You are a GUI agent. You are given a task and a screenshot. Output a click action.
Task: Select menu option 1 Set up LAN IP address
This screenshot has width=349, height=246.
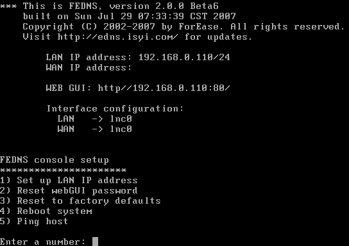click(x=69, y=180)
